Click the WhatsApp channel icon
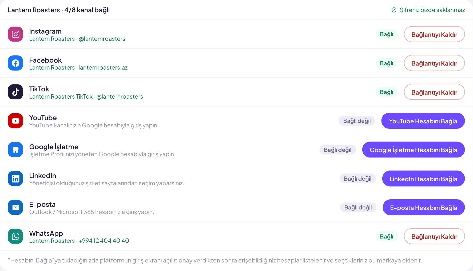This screenshot has width=473, height=271. pyautogui.click(x=15, y=236)
